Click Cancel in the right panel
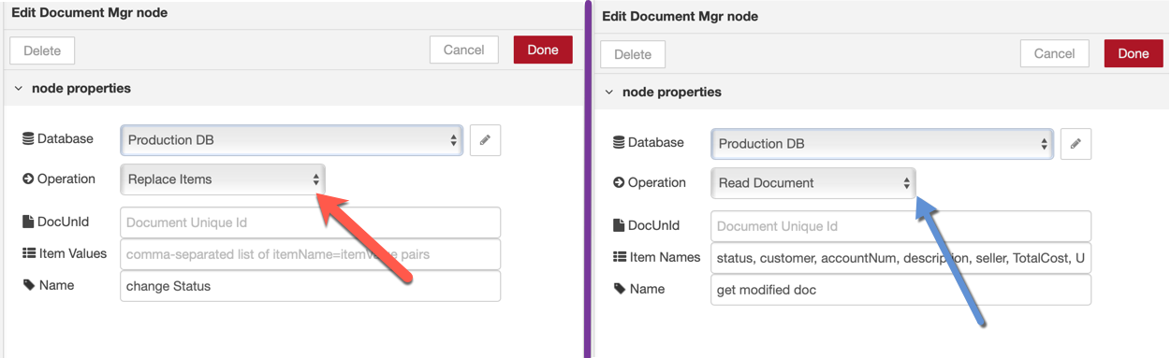Screen dimensions: 1171x358 pos(1054,54)
